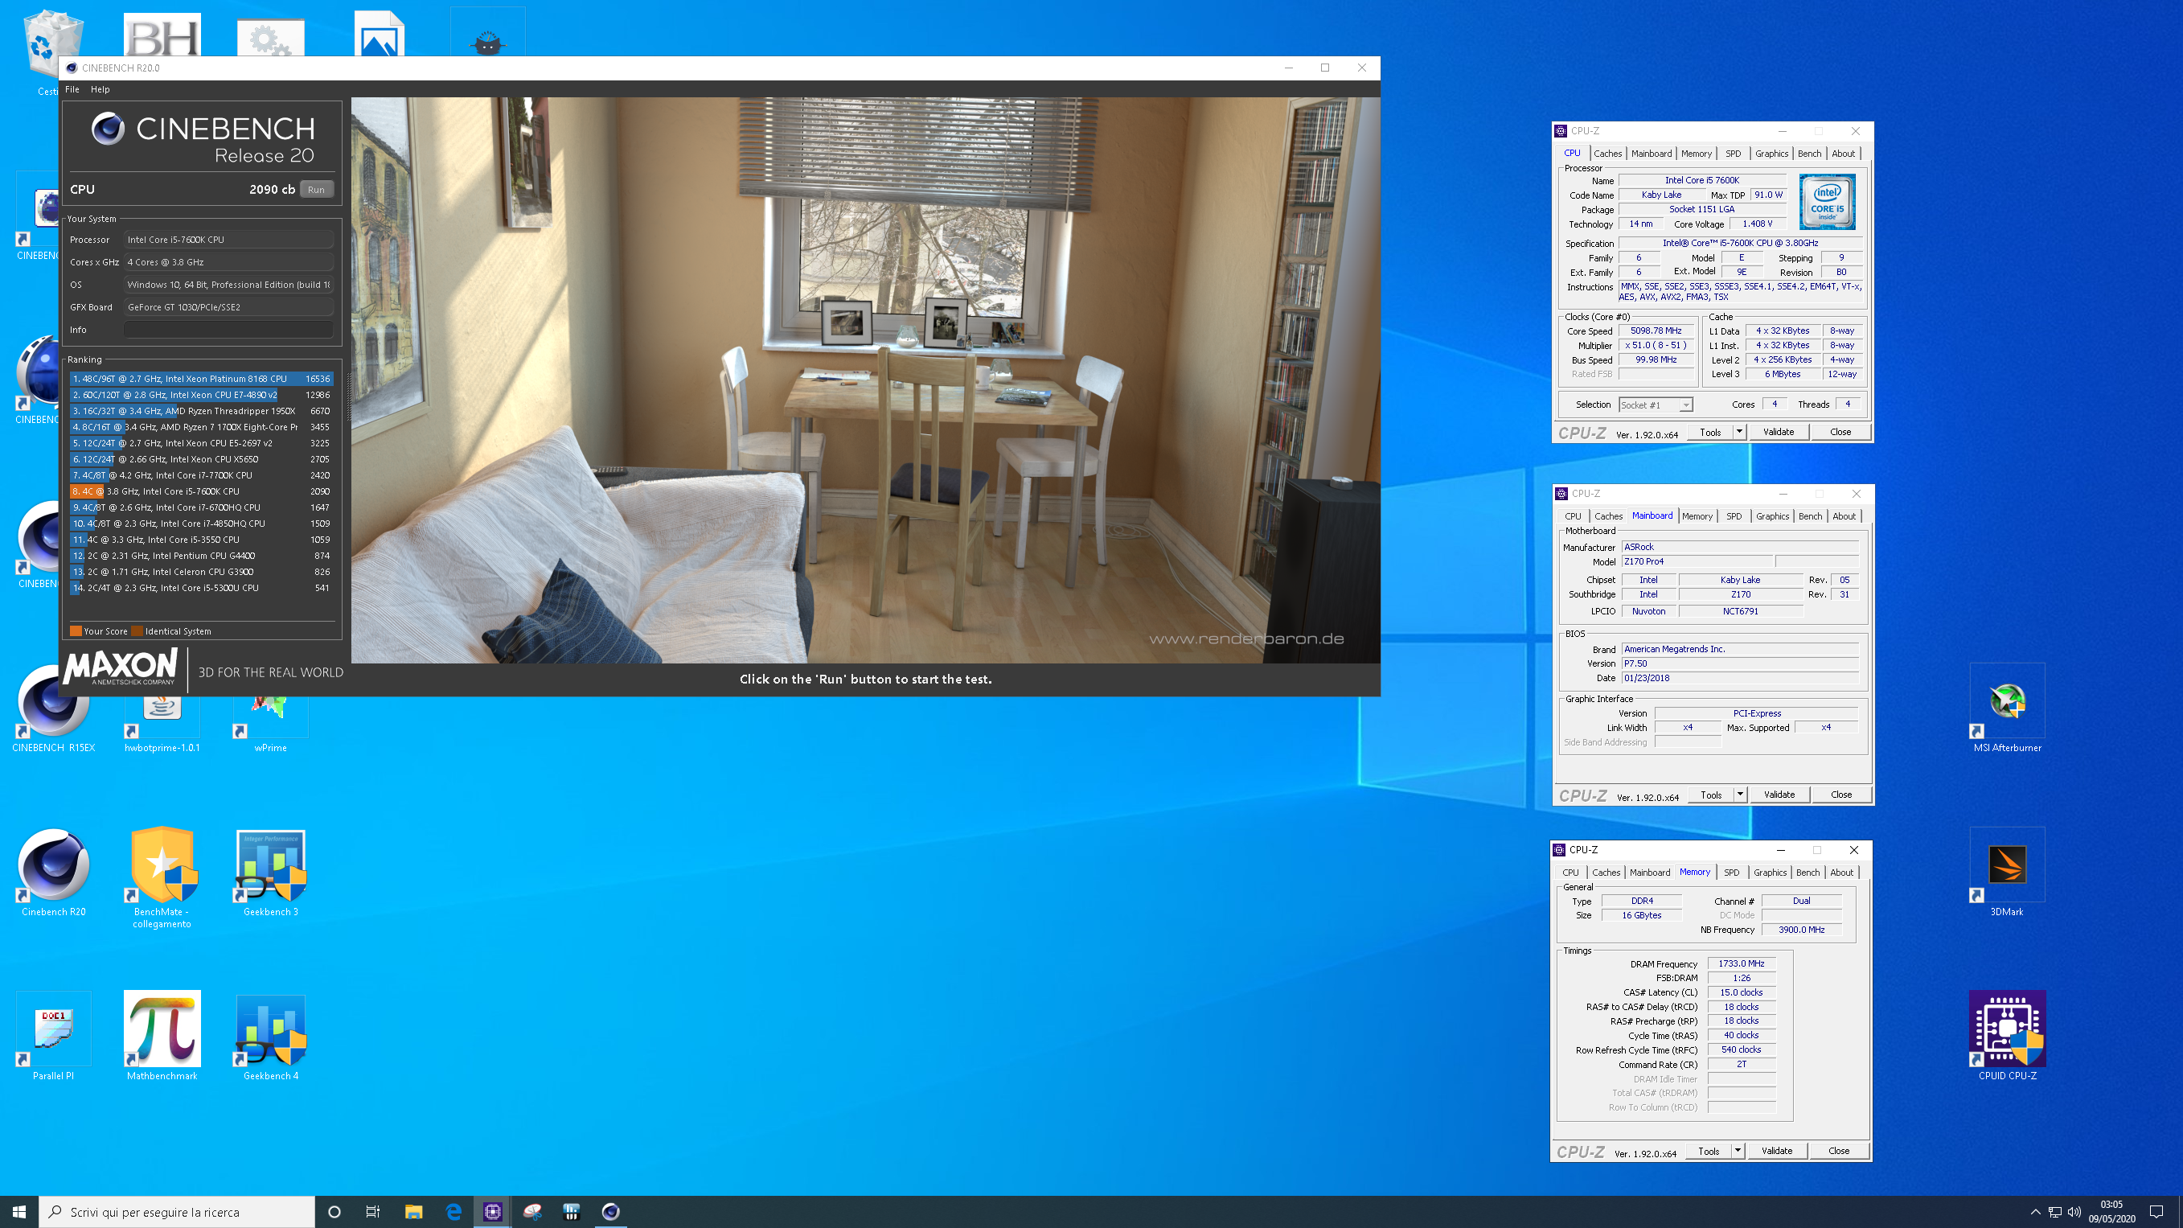Launch Parallel PI desktop shortcut
Viewport: 2183px width, 1228px height.
pyautogui.click(x=53, y=1037)
